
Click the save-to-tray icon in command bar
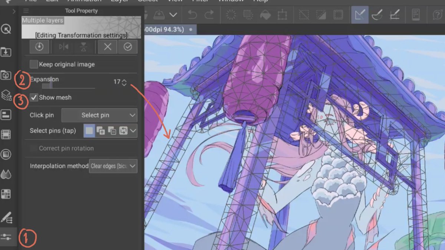pos(159,15)
